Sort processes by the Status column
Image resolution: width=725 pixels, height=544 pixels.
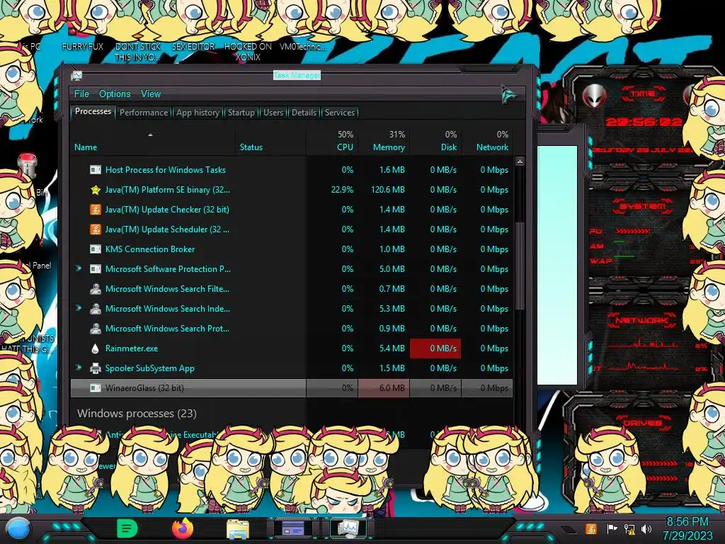point(271,141)
